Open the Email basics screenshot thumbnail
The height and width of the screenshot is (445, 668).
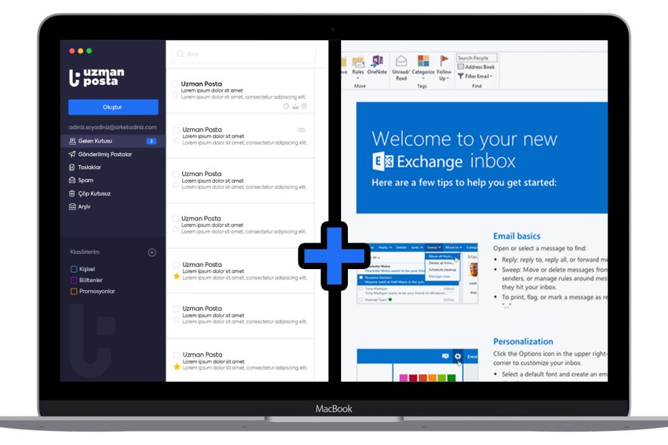click(x=417, y=273)
